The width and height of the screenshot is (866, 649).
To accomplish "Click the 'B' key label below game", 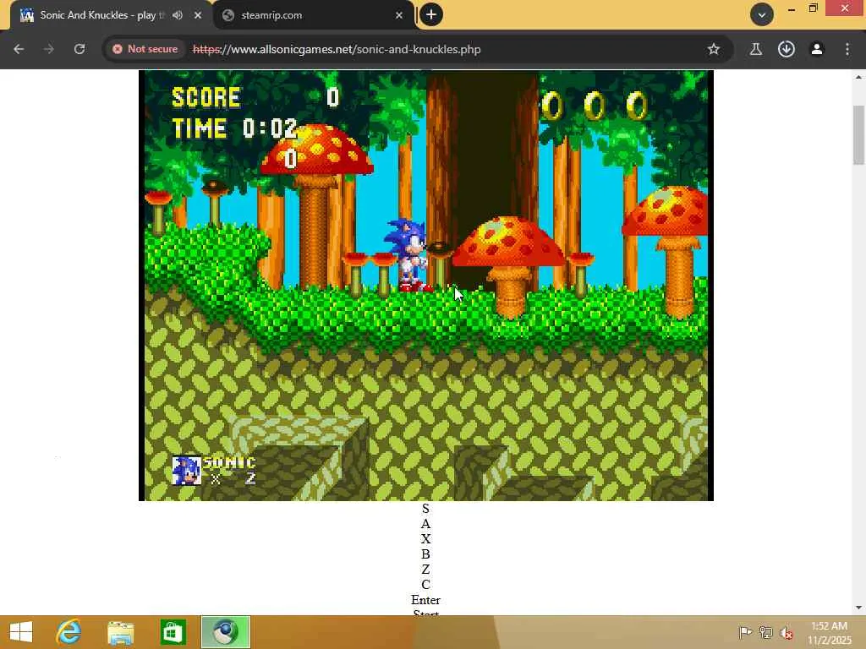I will 425,554.
